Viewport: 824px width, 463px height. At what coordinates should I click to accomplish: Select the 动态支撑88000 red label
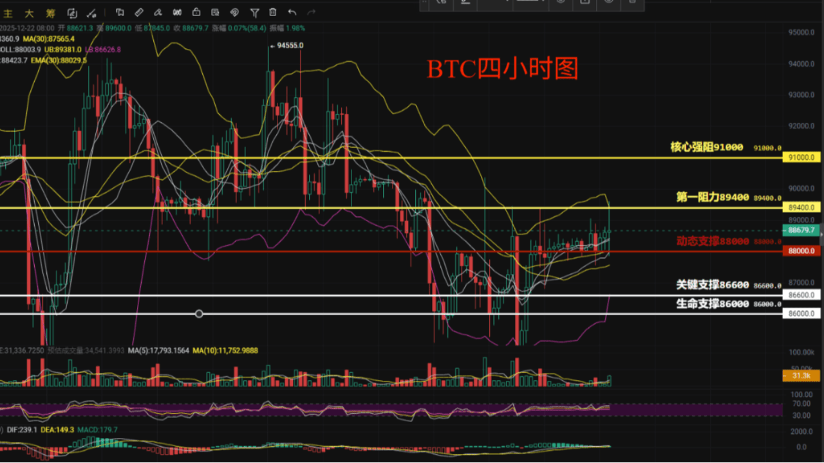point(713,241)
